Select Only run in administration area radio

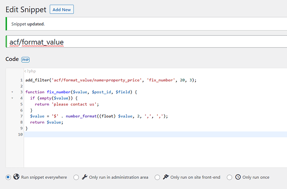click(x=76, y=177)
